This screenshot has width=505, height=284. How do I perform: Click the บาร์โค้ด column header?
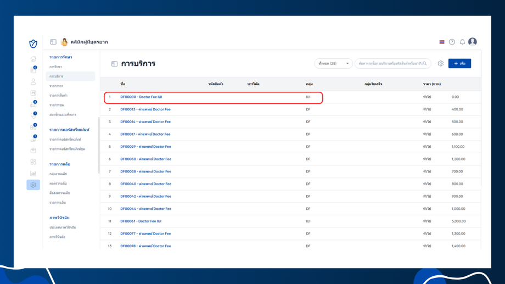253,84
